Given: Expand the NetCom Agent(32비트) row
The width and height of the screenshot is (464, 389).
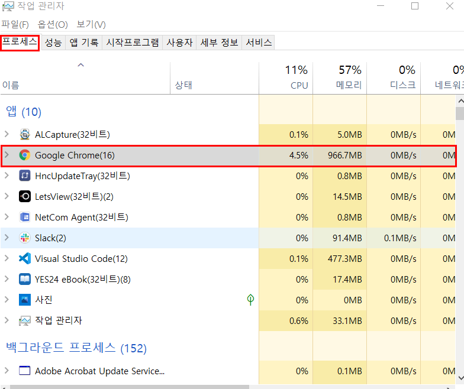Looking at the screenshot, I should 7,216.
